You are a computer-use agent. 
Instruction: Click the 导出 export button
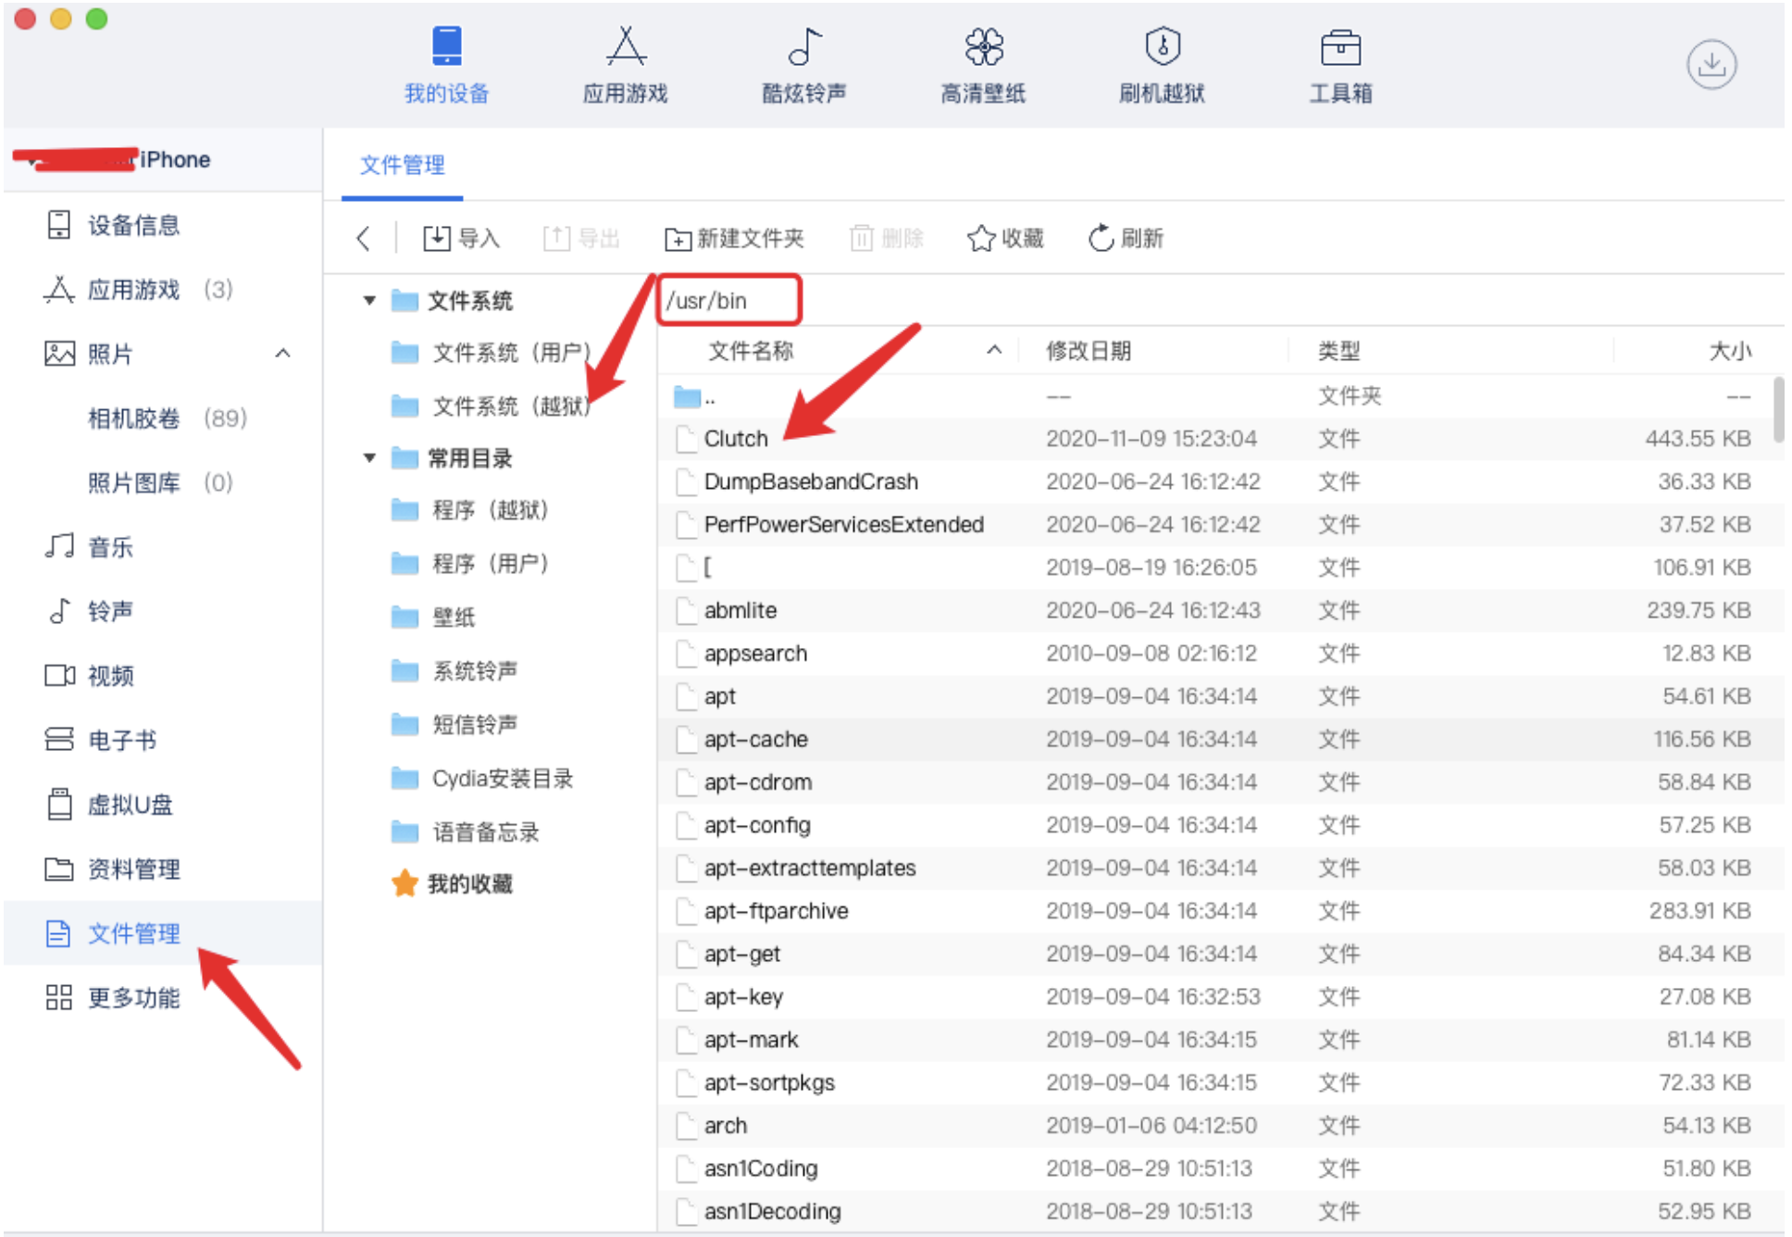(x=580, y=239)
